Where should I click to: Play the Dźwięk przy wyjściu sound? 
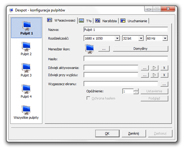(154, 75)
